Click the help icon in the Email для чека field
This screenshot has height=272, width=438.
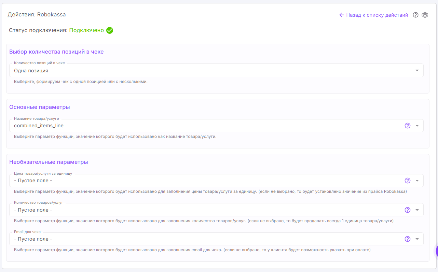407,239
